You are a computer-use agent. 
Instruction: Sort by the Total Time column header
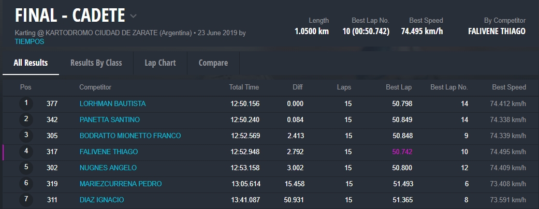click(x=244, y=87)
